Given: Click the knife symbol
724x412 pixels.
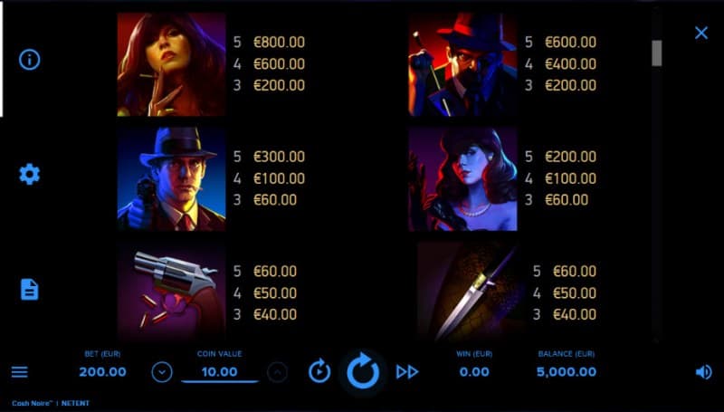Looking at the screenshot, I should coord(469,291).
